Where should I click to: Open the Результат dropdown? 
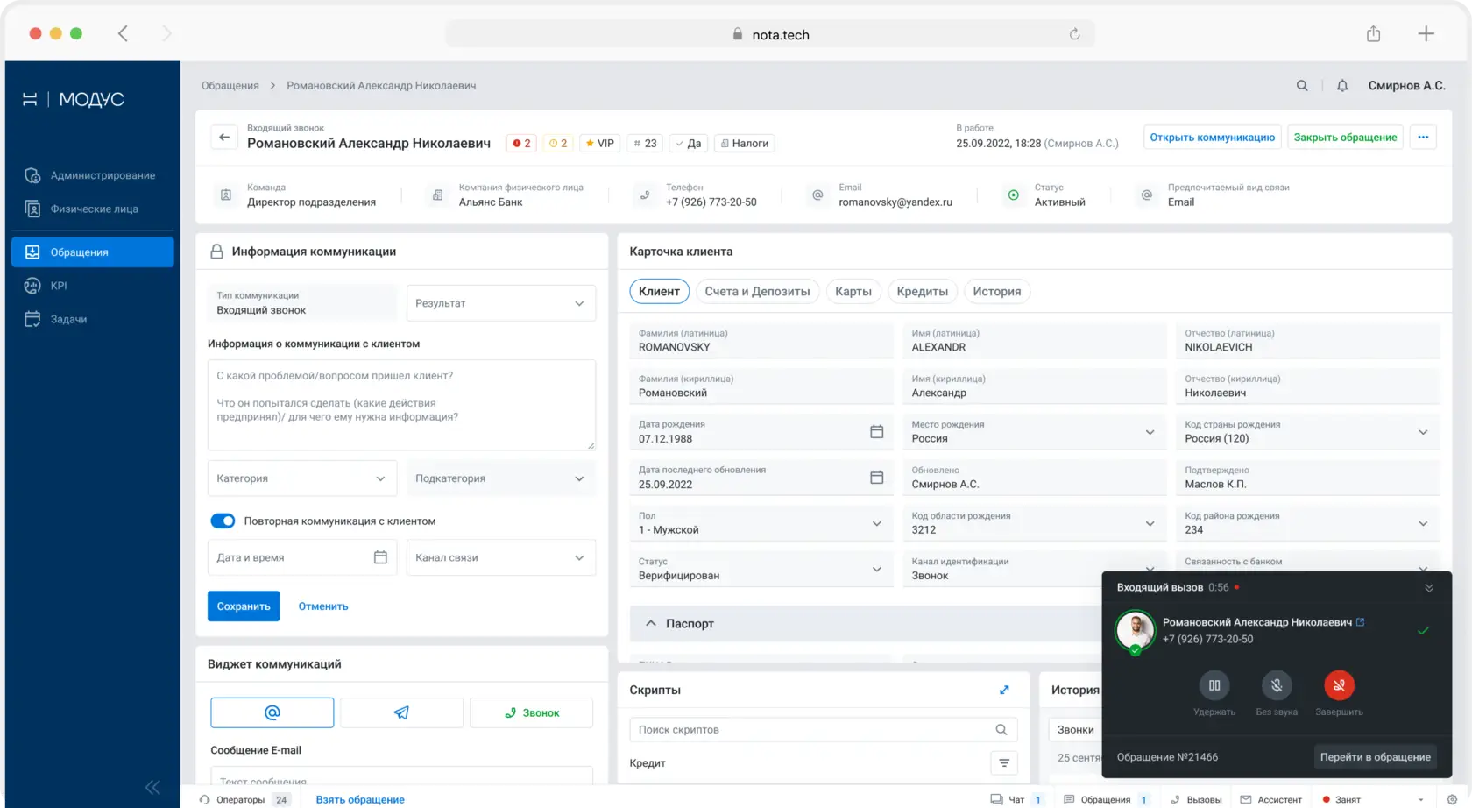(501, 303)
